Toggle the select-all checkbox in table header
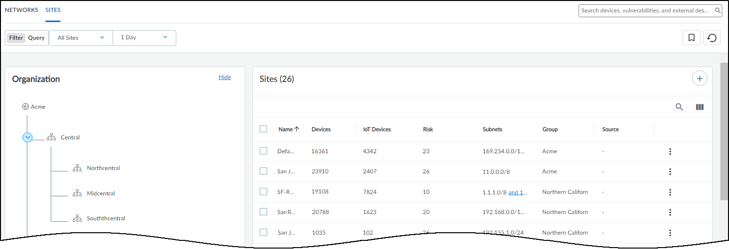Image resolution: width=729 pixels, height=249 pixels. coord(263,129)
